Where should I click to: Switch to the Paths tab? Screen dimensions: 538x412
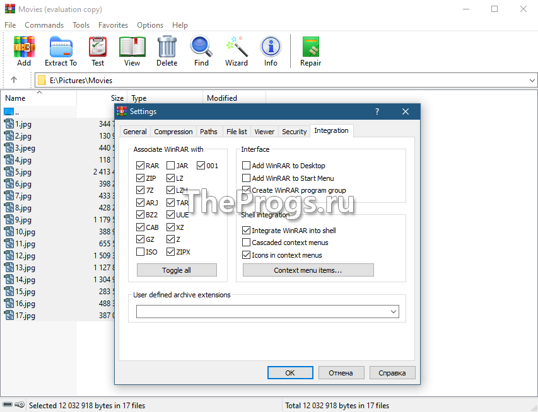[x=209, y=132]
